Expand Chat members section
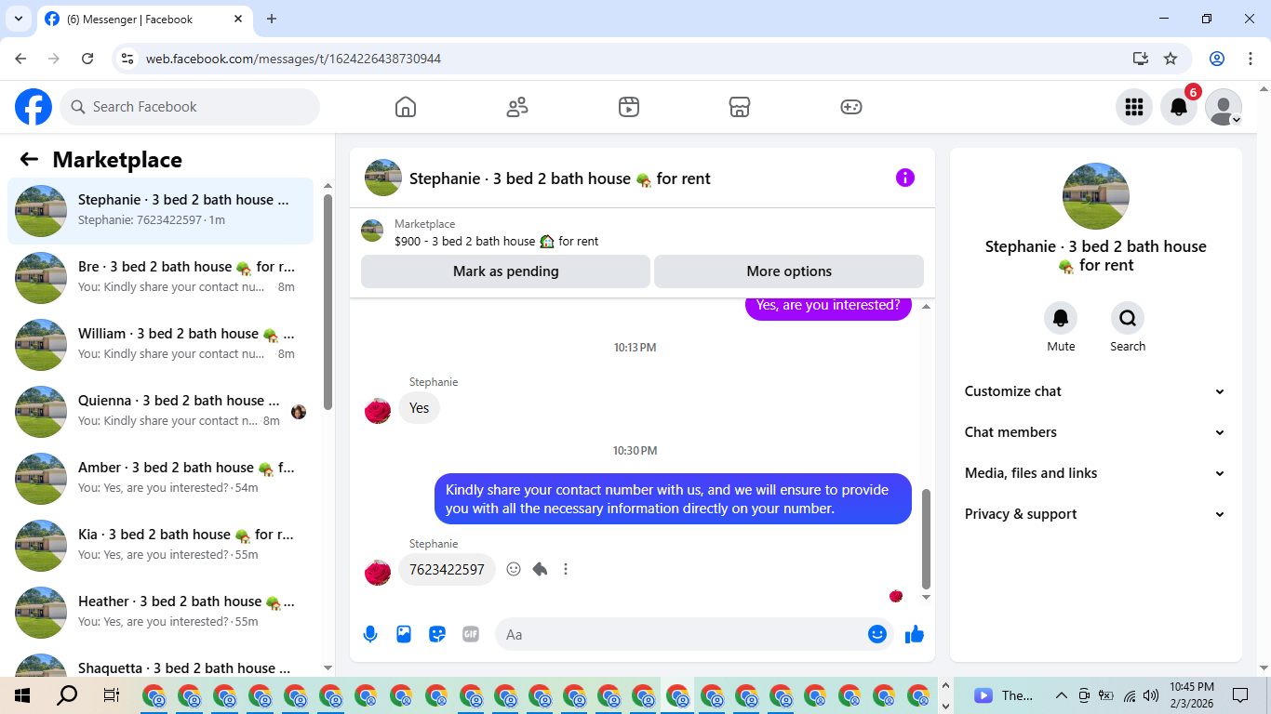The width and height of the screenshot is (1271, 714). pyautogui.click(x=1095, y=432)
